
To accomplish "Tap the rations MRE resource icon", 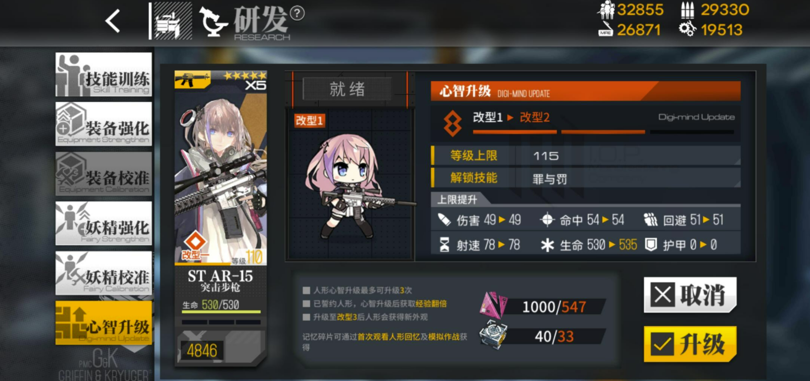I will [x=605, y=29].
